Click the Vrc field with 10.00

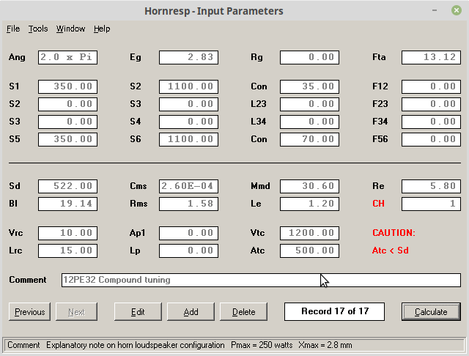click(x=67, y=233)
